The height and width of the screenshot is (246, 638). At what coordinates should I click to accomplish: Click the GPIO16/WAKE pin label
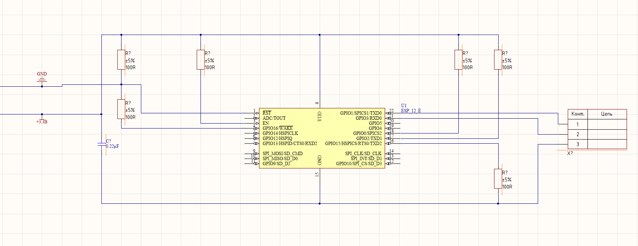278,128
